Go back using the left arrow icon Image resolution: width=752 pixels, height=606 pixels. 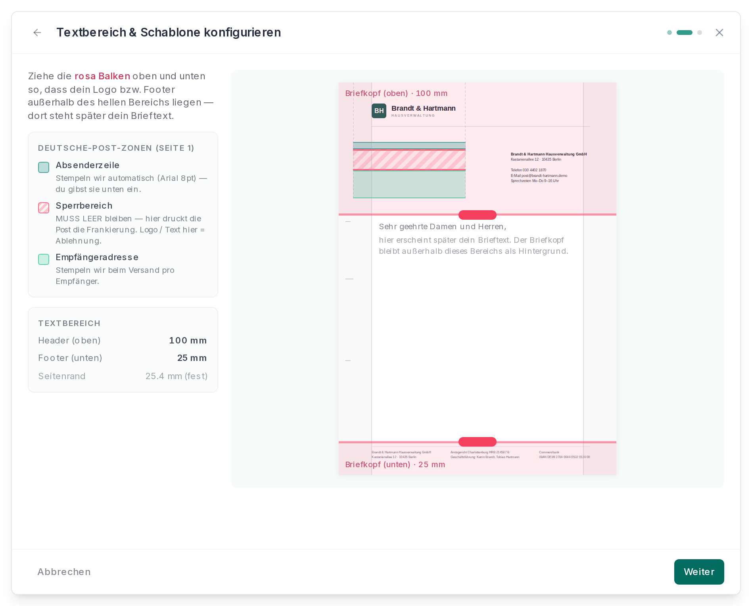pyautogui.click(x=37, y=33)
